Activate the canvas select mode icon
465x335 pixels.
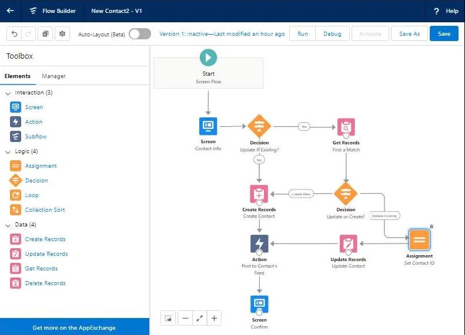[168, 318]
